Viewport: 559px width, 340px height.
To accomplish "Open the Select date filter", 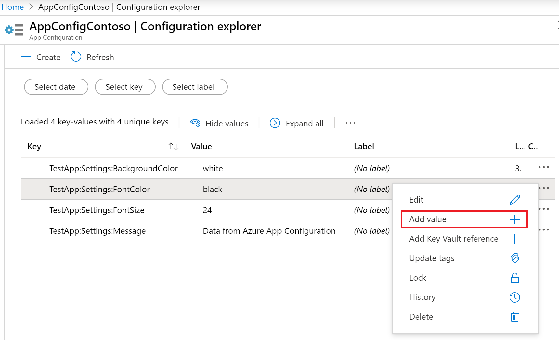I will pyautogui.click(x=56, y=87).
